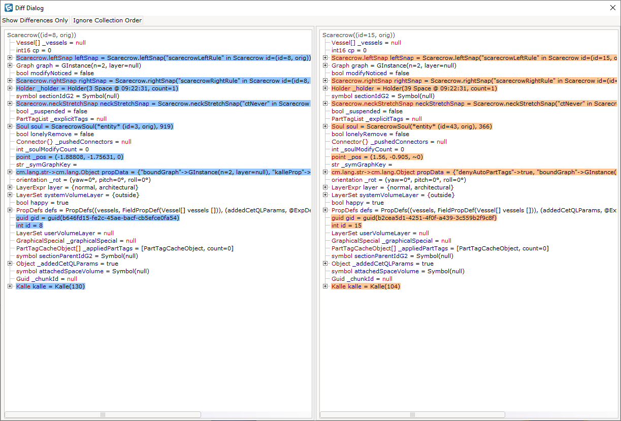
Task: Click the Diff Dialog application icon
Action: click(8, 8)
